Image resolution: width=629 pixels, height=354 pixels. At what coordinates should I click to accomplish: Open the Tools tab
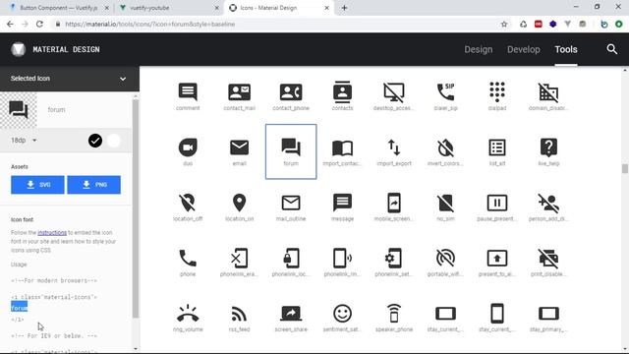[x=566, y=49]
